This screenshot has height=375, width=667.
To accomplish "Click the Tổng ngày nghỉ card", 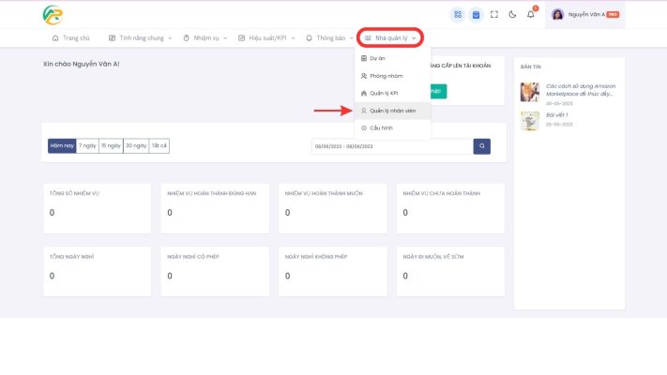I will (97, 271).
